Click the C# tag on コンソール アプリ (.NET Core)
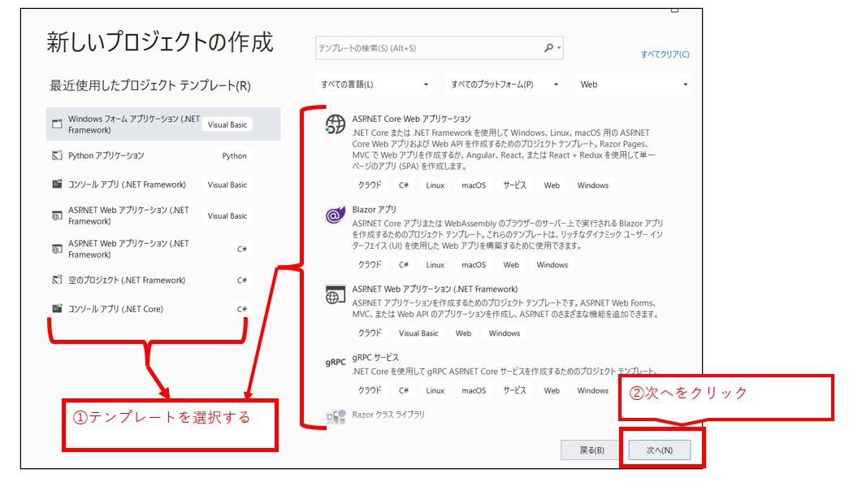Viewport: 849px width, 487px height. 242,309
